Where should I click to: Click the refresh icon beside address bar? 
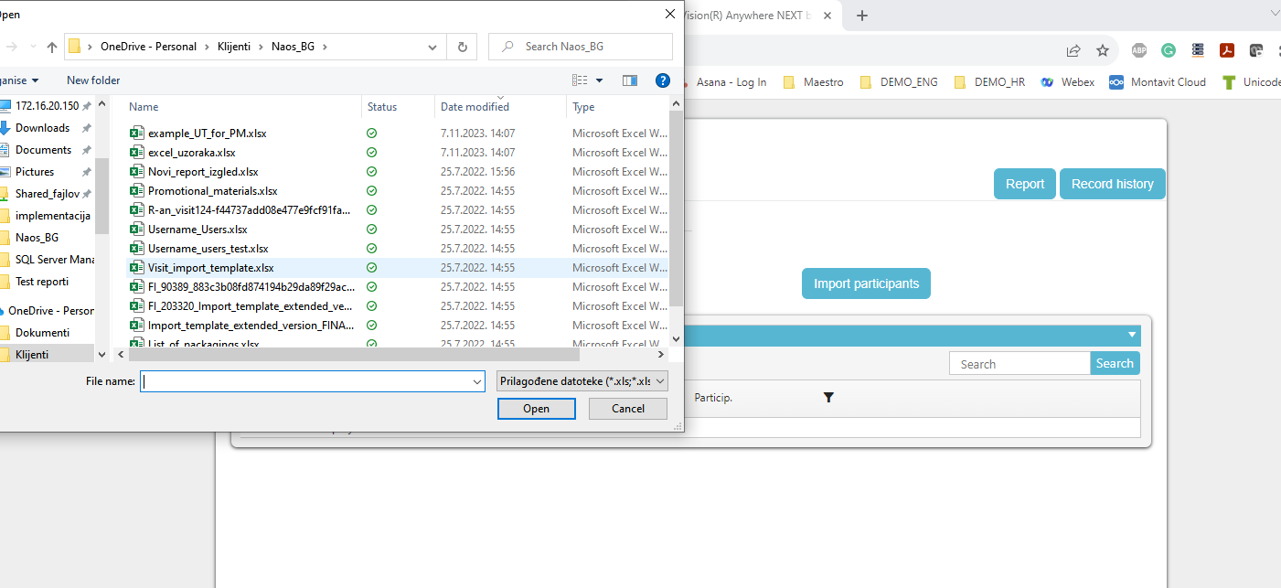click(462, 47)
